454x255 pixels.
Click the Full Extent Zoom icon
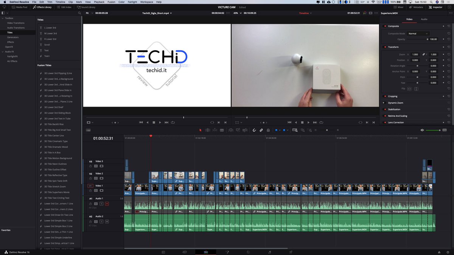pyautogui.click(x=295, y=130)
